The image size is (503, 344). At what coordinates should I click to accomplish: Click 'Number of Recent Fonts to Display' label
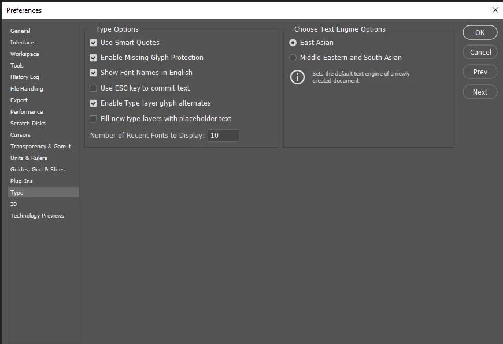tap(147, 136)
